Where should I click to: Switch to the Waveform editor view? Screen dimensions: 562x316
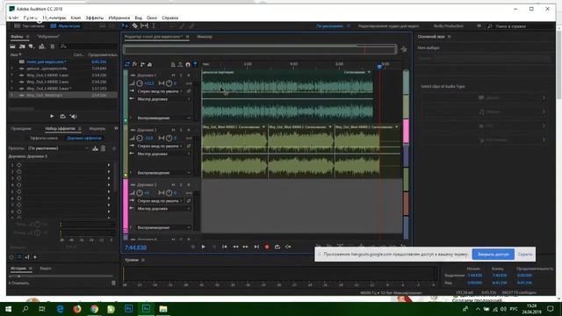(x=29, y=25)
